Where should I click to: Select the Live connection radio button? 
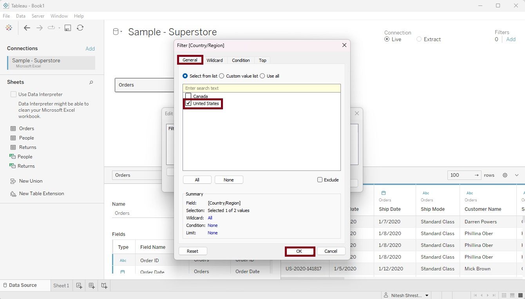pyautogui.click(x=387, y=39)
